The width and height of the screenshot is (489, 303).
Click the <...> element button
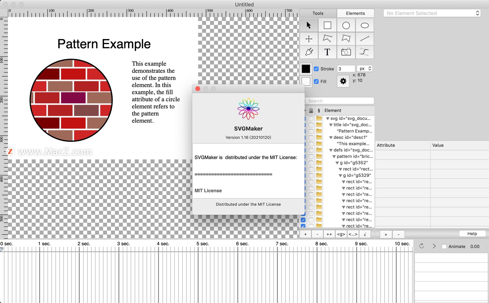(353, 234)
